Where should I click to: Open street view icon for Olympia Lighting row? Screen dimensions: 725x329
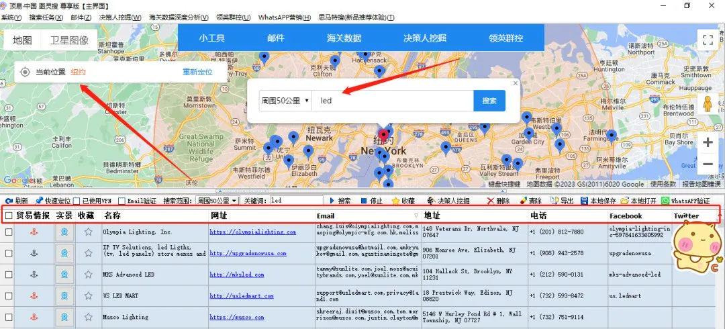(x=64, y=232)
